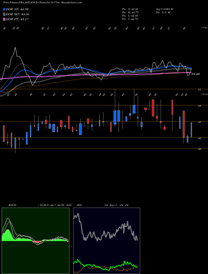Screen dimensions: 208x274
Task: Click the 'Pre L: 42.10' value
Action: pos(130,16)
